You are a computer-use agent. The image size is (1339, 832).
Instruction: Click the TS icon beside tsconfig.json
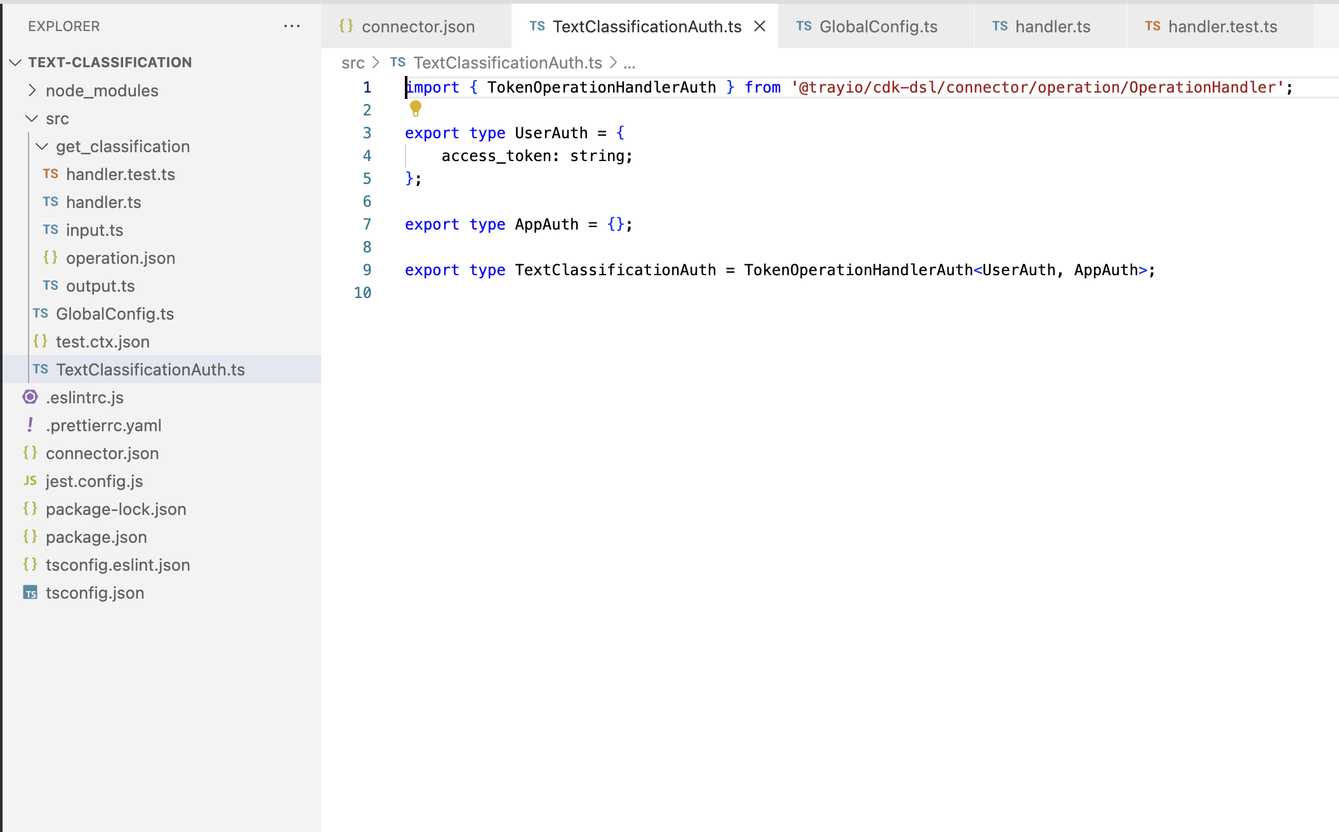(30, 593)
